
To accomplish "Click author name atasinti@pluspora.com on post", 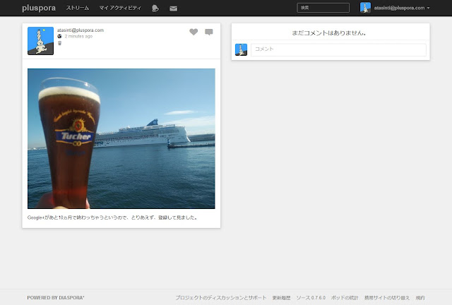I will pos(81,30).
